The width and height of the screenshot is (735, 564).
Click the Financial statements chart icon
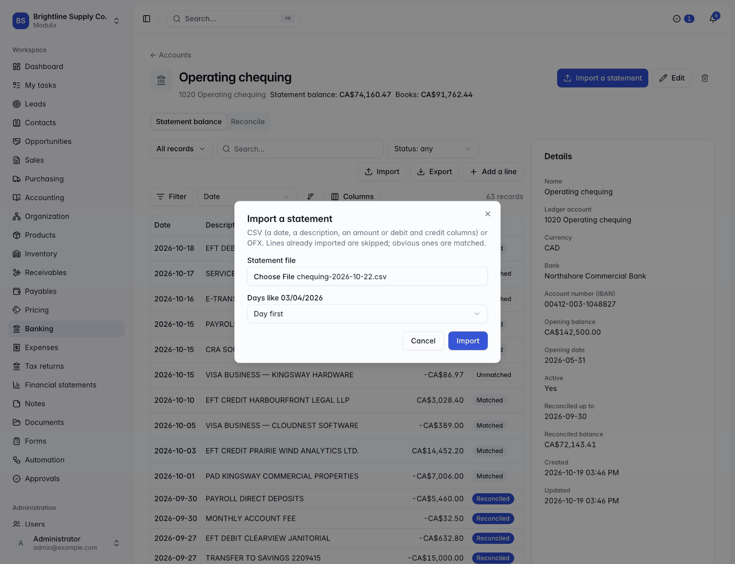click(16, 385)
